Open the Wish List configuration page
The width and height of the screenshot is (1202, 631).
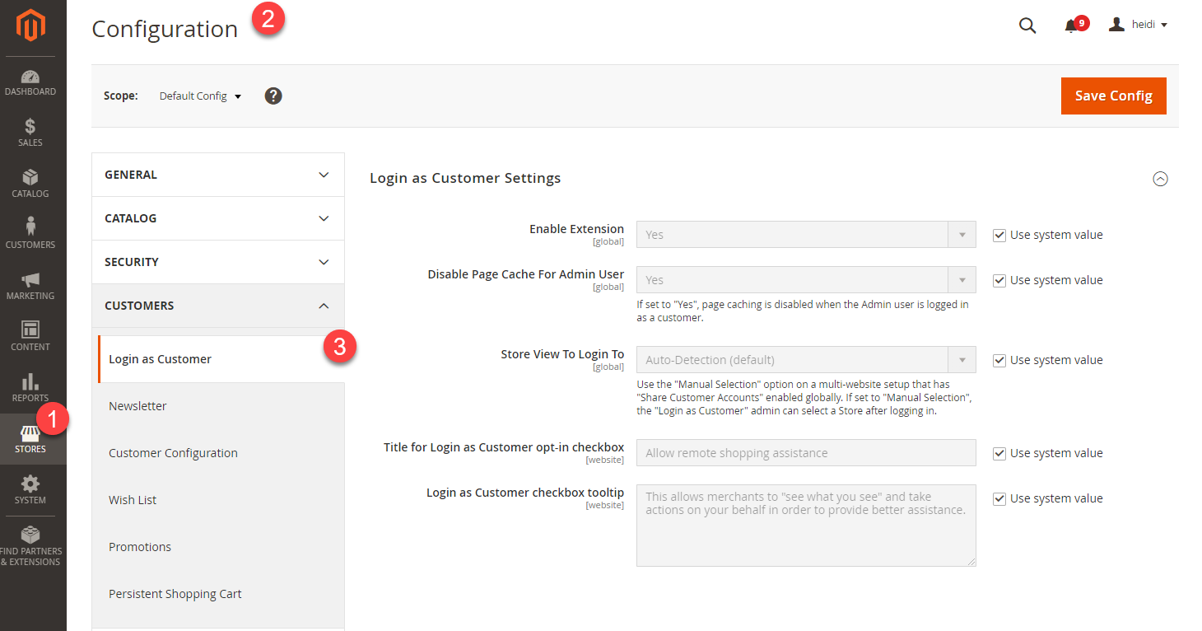click(x=133, y=499)
